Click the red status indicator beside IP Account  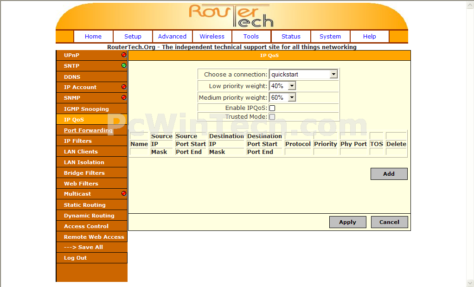[124, 87]
